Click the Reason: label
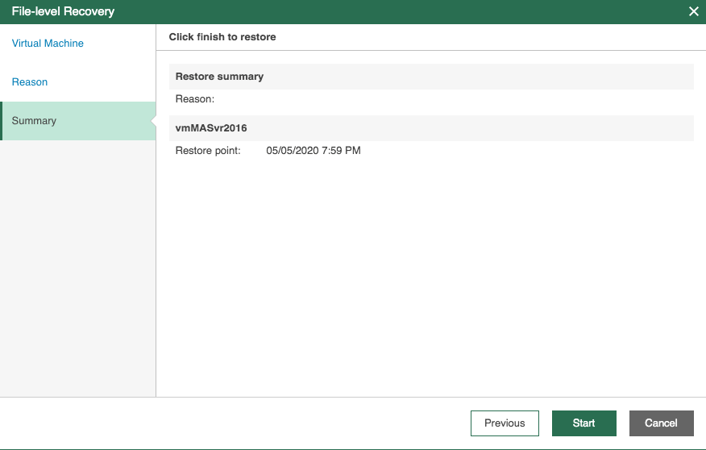This screenshot has height=450, width=706. tap(195, 99)
